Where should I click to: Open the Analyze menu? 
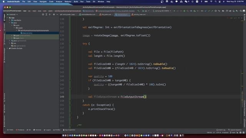point(59,2)
